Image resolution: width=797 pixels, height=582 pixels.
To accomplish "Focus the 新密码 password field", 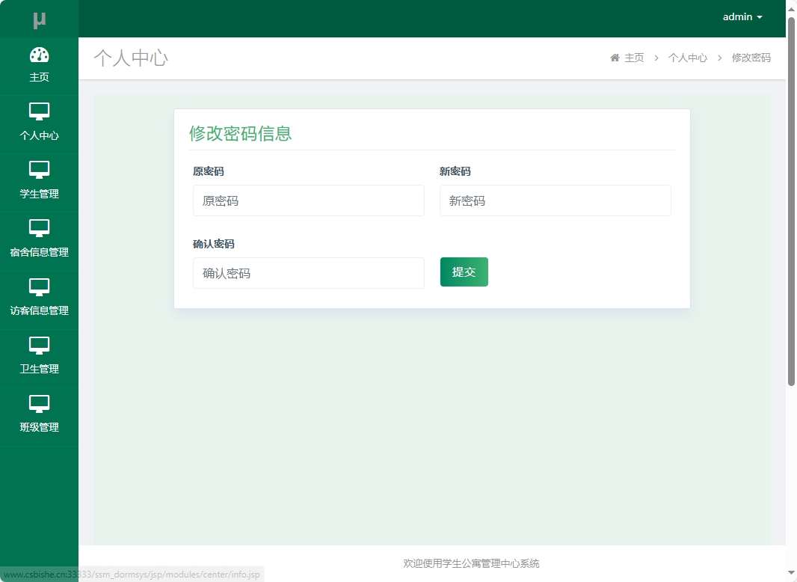I will click(x=555, y=200).
